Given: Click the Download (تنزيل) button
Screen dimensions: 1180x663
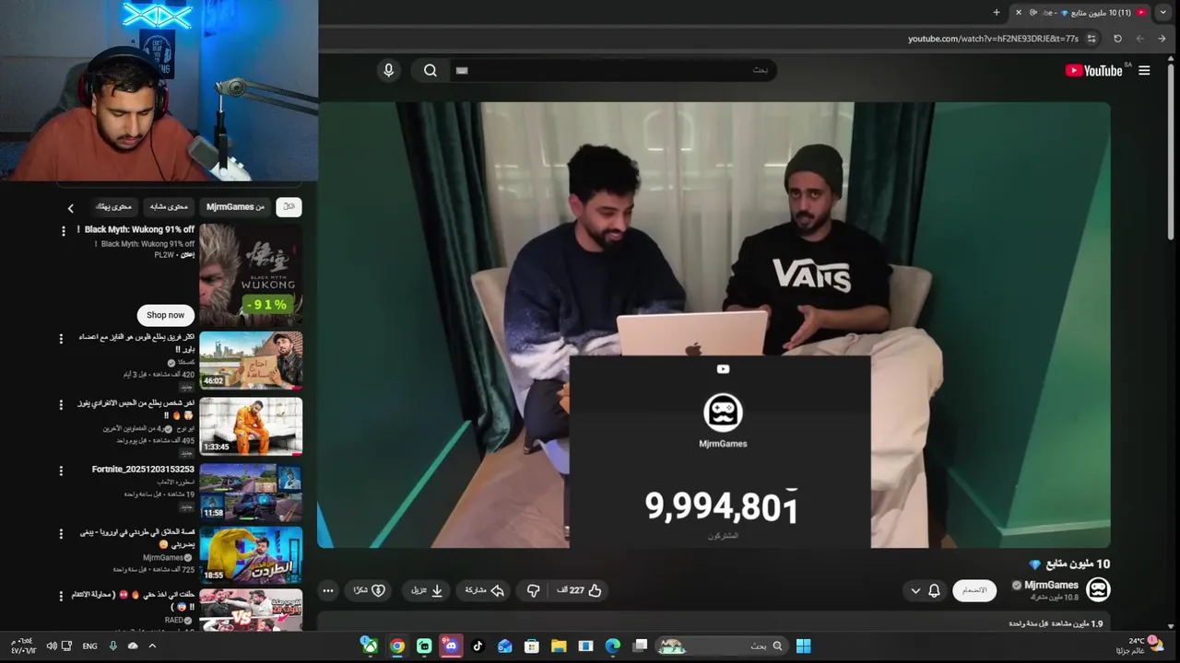Looking at the screenshot, I should [428, 590].
